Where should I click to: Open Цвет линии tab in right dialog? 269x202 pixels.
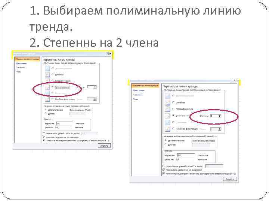139,90
